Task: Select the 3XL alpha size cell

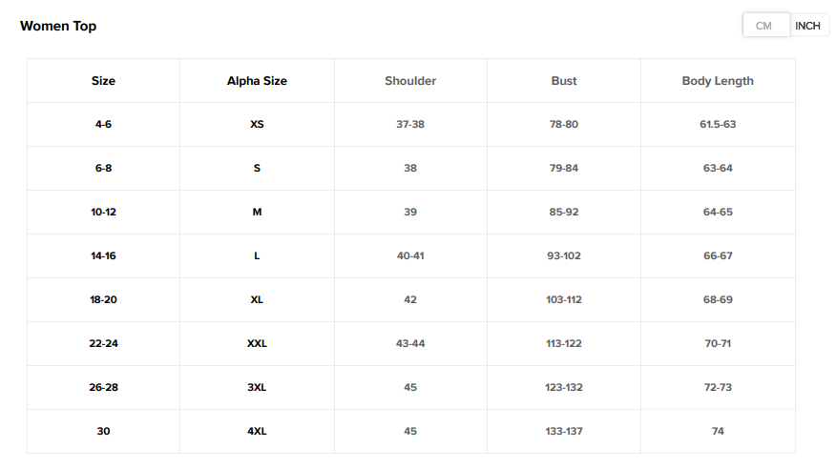Action: (257, 388)
